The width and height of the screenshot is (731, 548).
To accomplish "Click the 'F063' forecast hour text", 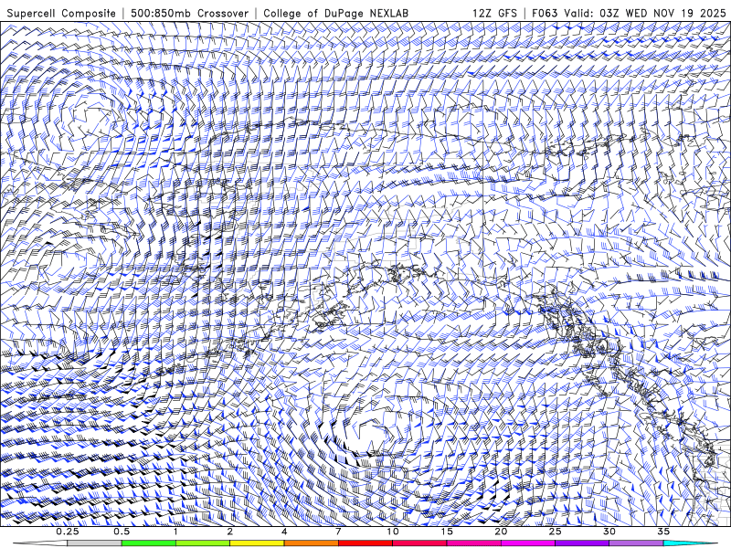I will tap(545, 14).
